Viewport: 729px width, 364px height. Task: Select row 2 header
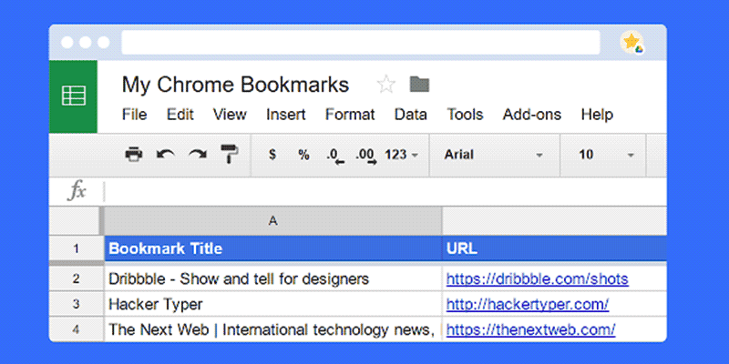[77, 278]
